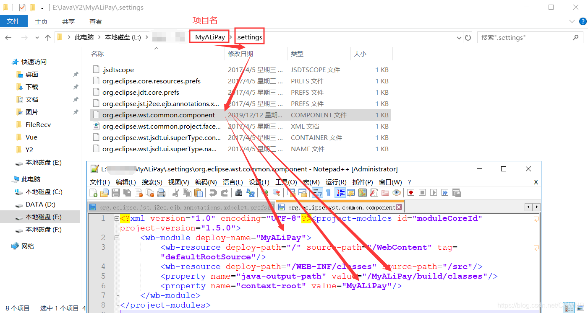588x313 pixels.
Task: Stop macro recording with the square icon
Action: 422,193
